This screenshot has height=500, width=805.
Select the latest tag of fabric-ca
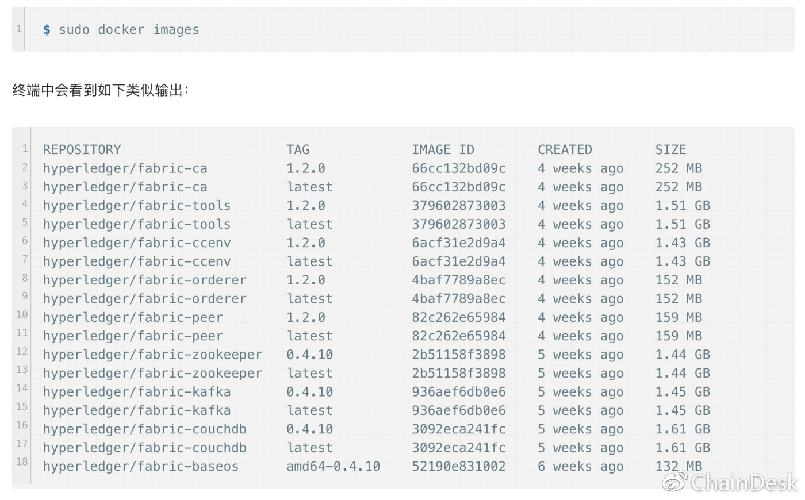310,187
